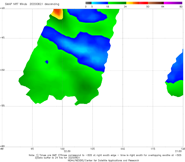The height and width of the screenshot is (162, 185).
Task: Click the longitude axis label '100'
Action: point(62,149)
